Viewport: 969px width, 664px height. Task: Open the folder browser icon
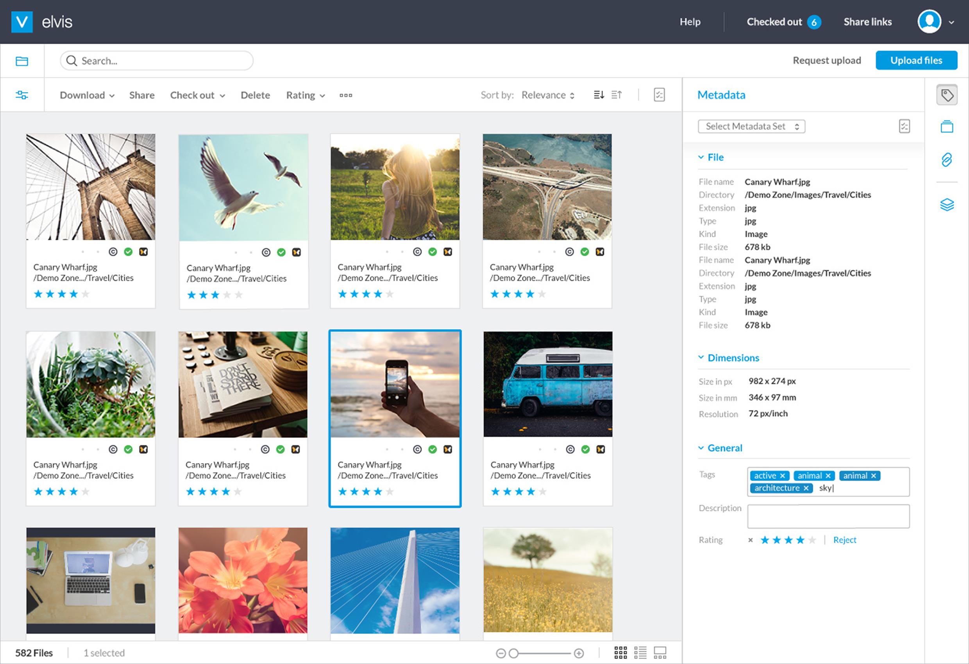point(21,61)
